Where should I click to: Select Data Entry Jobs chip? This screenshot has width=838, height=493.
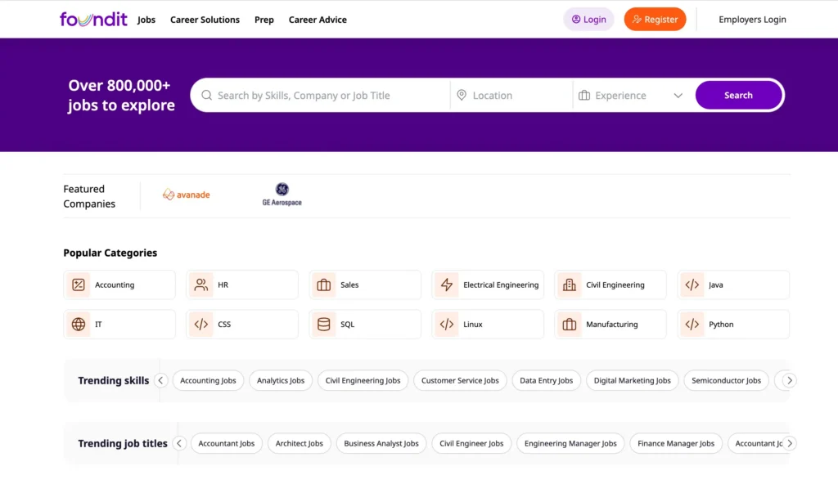point(546,380)
